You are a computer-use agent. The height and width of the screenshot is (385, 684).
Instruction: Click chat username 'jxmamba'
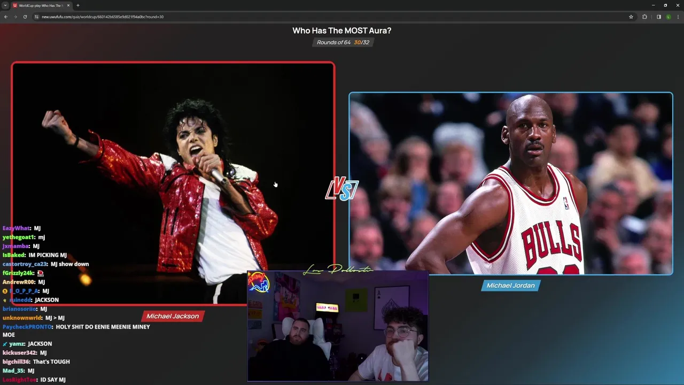tap(15, 246)
